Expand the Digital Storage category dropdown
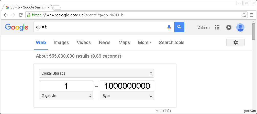257x114 pixels. click(96, 73)
